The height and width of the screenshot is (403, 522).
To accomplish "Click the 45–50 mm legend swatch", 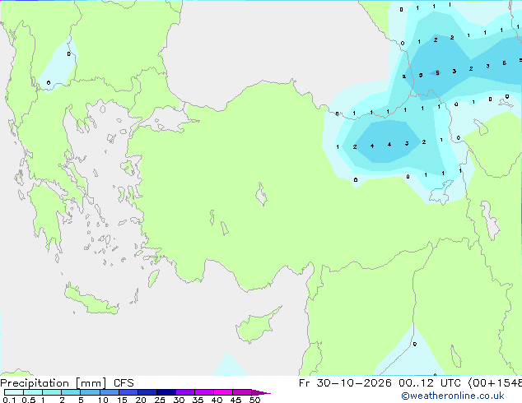I will click(x=242, y=392).
